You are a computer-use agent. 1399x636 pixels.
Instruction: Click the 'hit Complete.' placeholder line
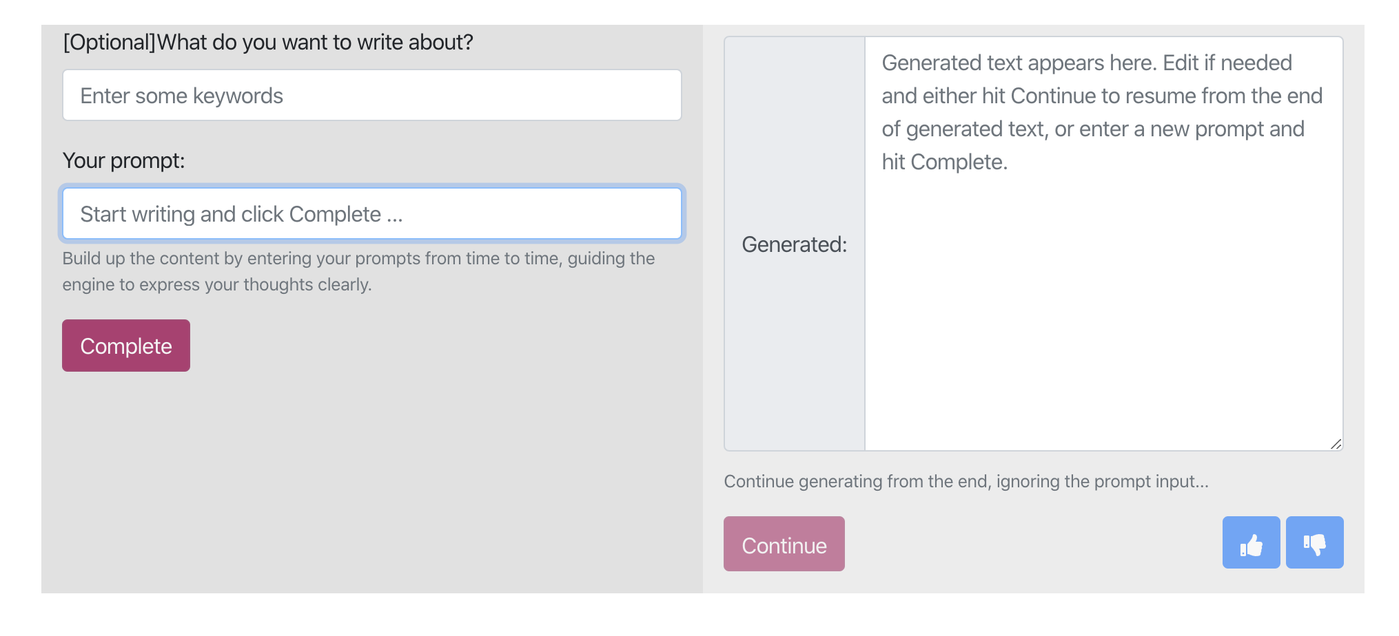[x=944, y=162]
